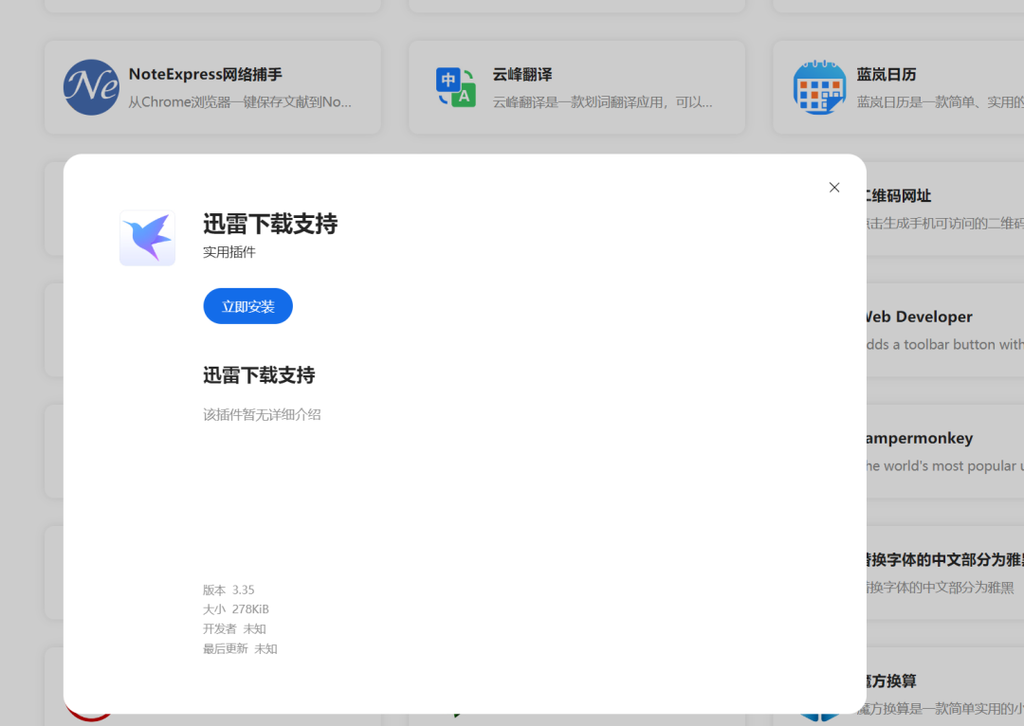Close the 迅雷下载支持 detail dialog

834,188
